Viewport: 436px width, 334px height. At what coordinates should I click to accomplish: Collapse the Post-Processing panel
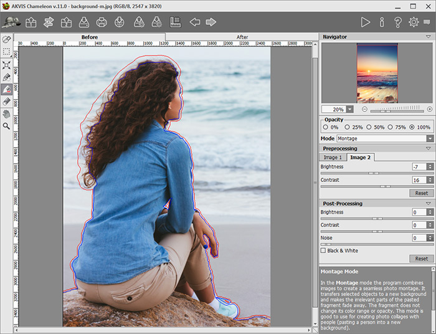(x=429, y=204)
